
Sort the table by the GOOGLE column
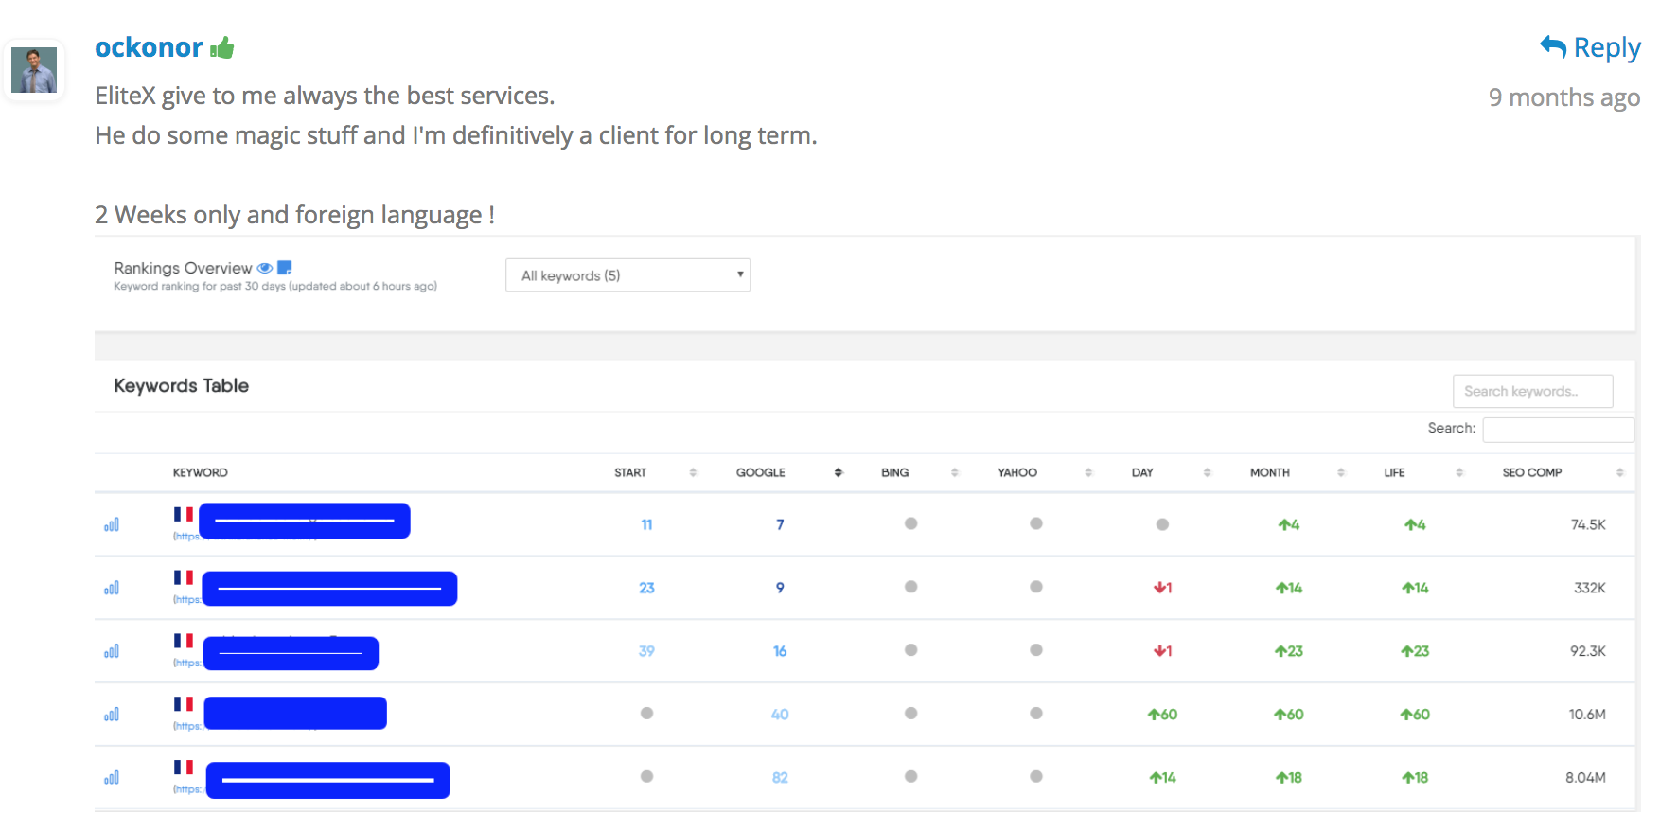click(x=762, y=472)
